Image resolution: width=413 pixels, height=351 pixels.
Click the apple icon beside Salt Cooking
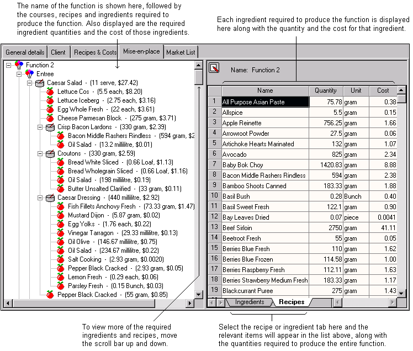click(x=61, y=259)
